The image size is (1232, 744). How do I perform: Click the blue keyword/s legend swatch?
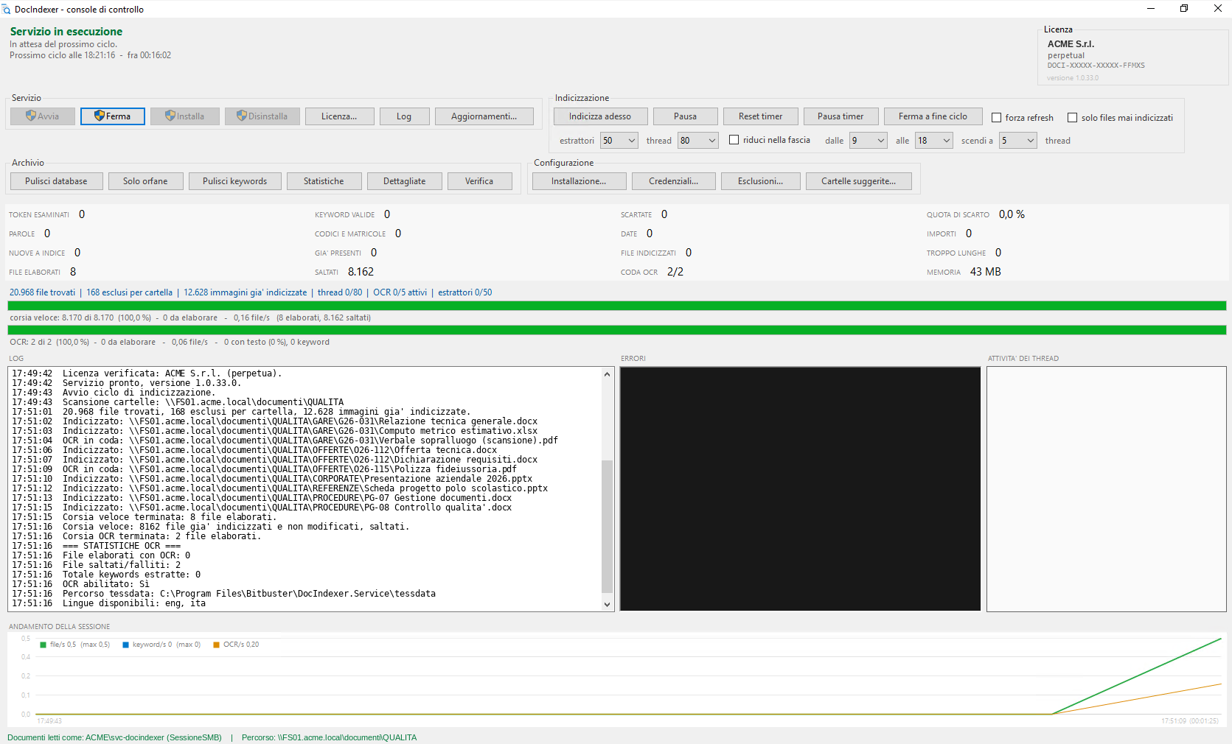tap(126, 645)
